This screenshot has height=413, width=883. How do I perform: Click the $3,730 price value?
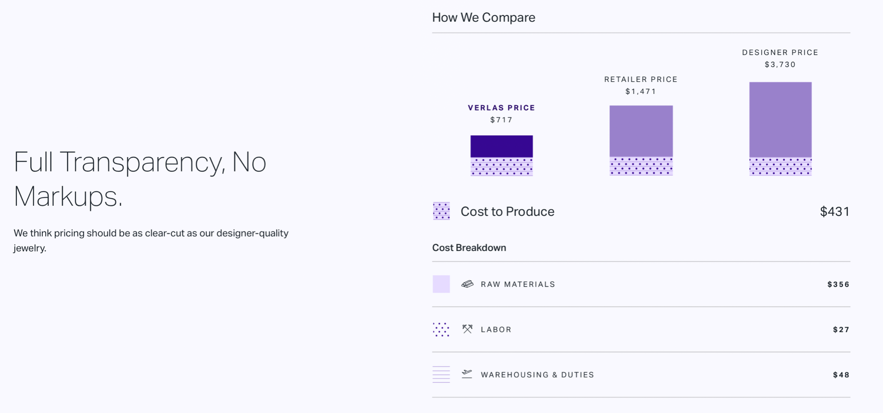coord(780,65)
